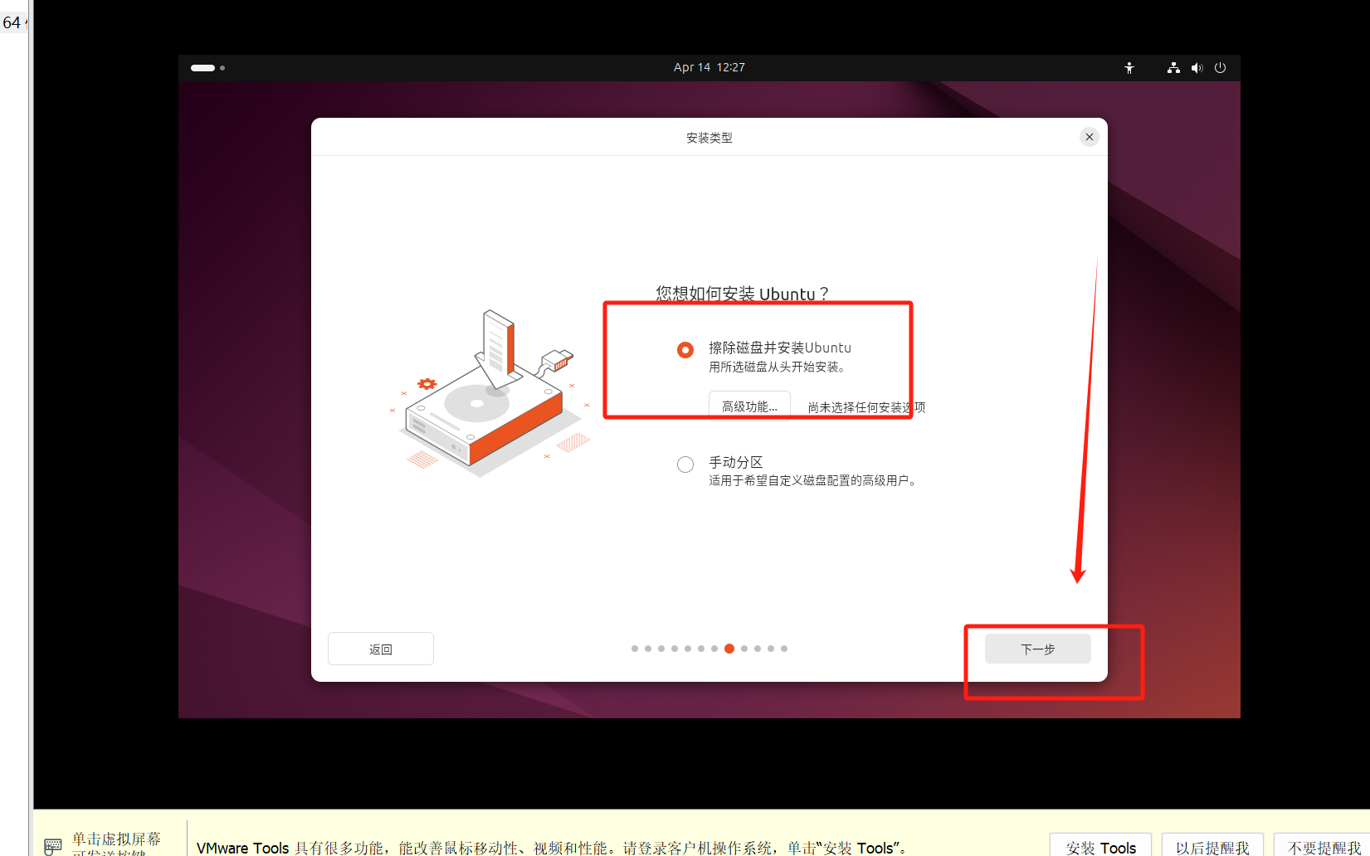Click the network icon in the top bar
1370x856 pixels.
(1173, 68)
